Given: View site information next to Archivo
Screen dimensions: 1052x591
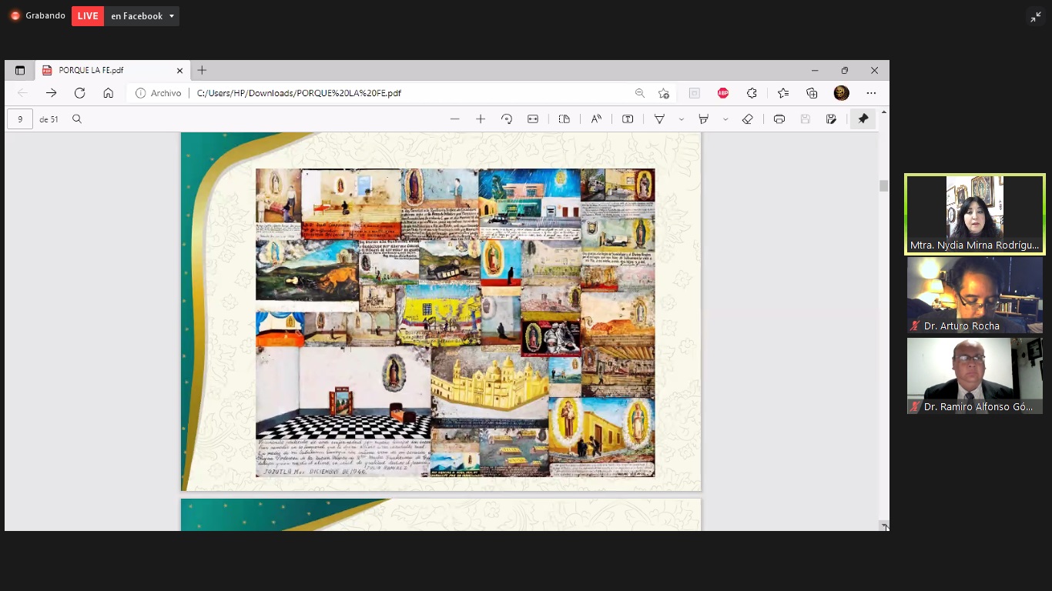Looking at the screenshot, I should pos(140,93).
